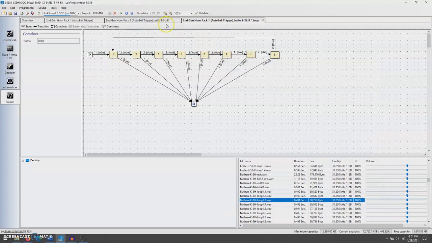Click the Save project floppy icon
The image size is (432, 243).
pyautogui.click(x=15, y=13)
